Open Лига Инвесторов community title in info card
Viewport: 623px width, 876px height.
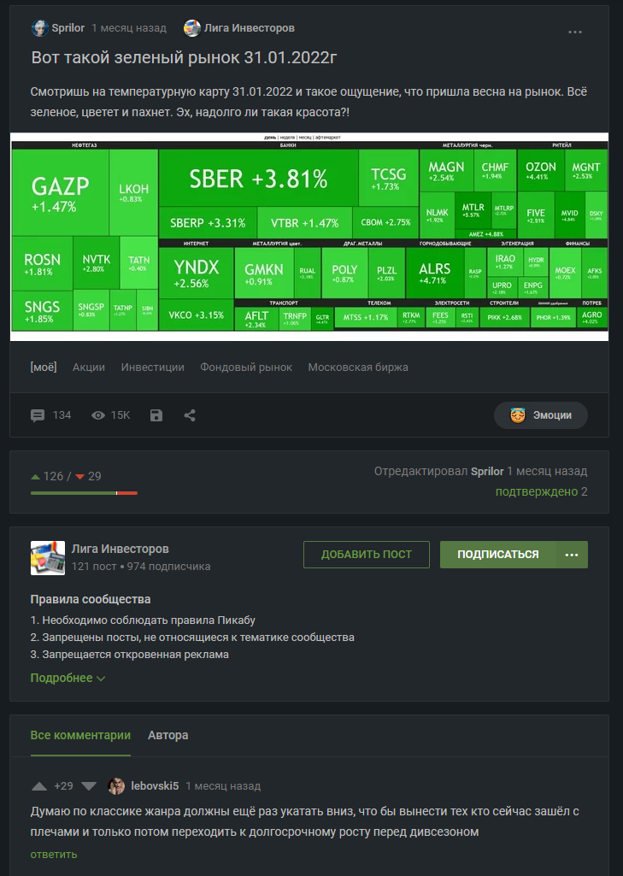point(120,549)
